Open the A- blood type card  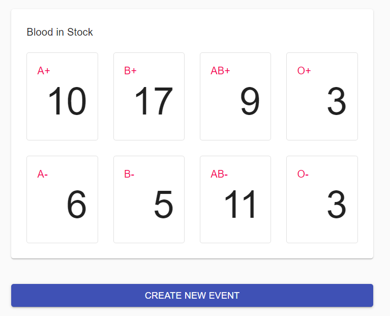pyautogui.click(x=62, y=199)
